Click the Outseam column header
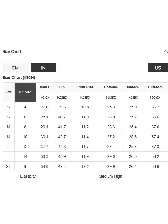Screen dimensions: 168x224 coord(155,87)
